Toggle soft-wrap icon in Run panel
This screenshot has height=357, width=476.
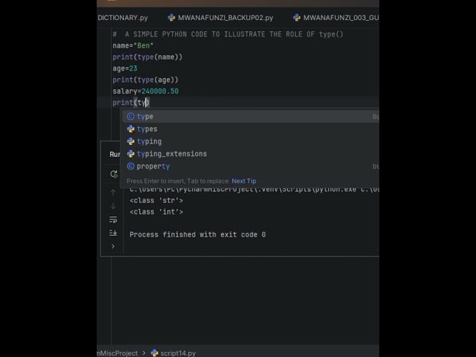point(113,219)
